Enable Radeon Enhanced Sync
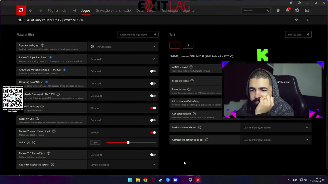Screen dimensions: 328x184 coord(153,155)
